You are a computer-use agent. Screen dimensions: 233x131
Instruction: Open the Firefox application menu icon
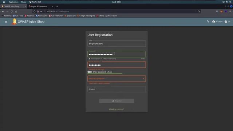coord(230,11)
